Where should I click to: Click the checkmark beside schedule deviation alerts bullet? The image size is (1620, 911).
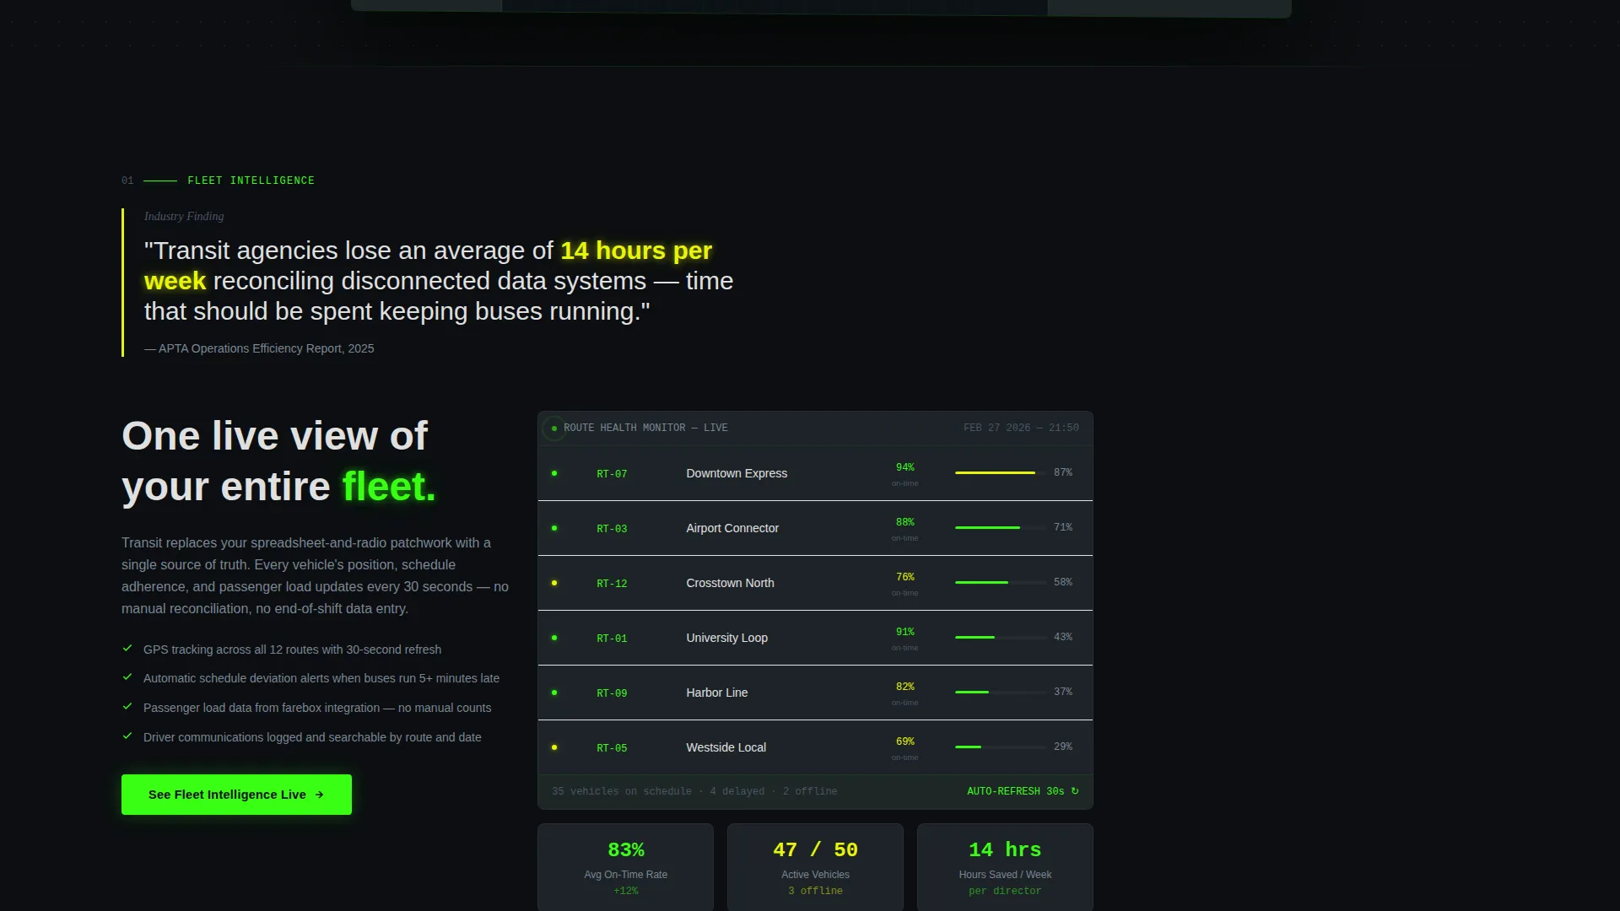click(x=127, y=677)
